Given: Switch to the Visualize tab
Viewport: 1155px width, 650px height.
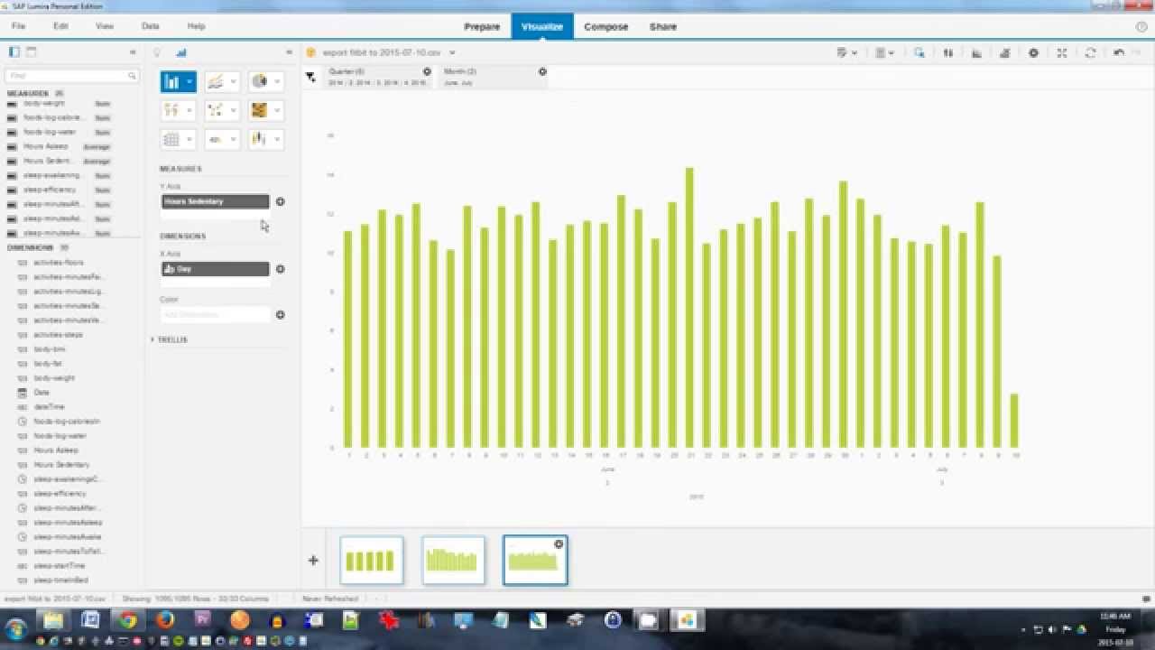Looking at the screenshot, I should point(542,26).
